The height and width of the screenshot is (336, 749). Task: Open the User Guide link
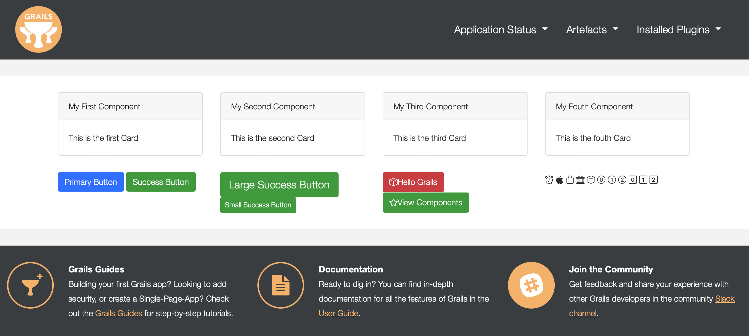coord(339,313)
